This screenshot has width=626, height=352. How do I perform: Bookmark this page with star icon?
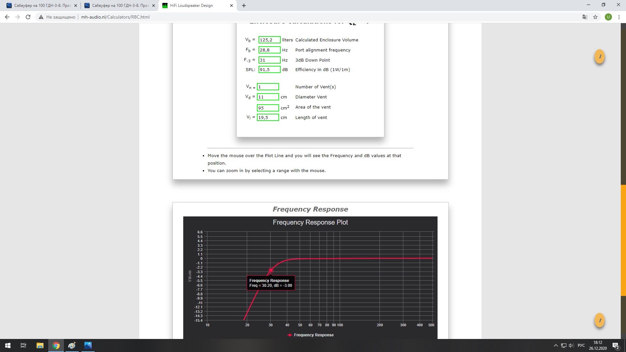(595, 17)
